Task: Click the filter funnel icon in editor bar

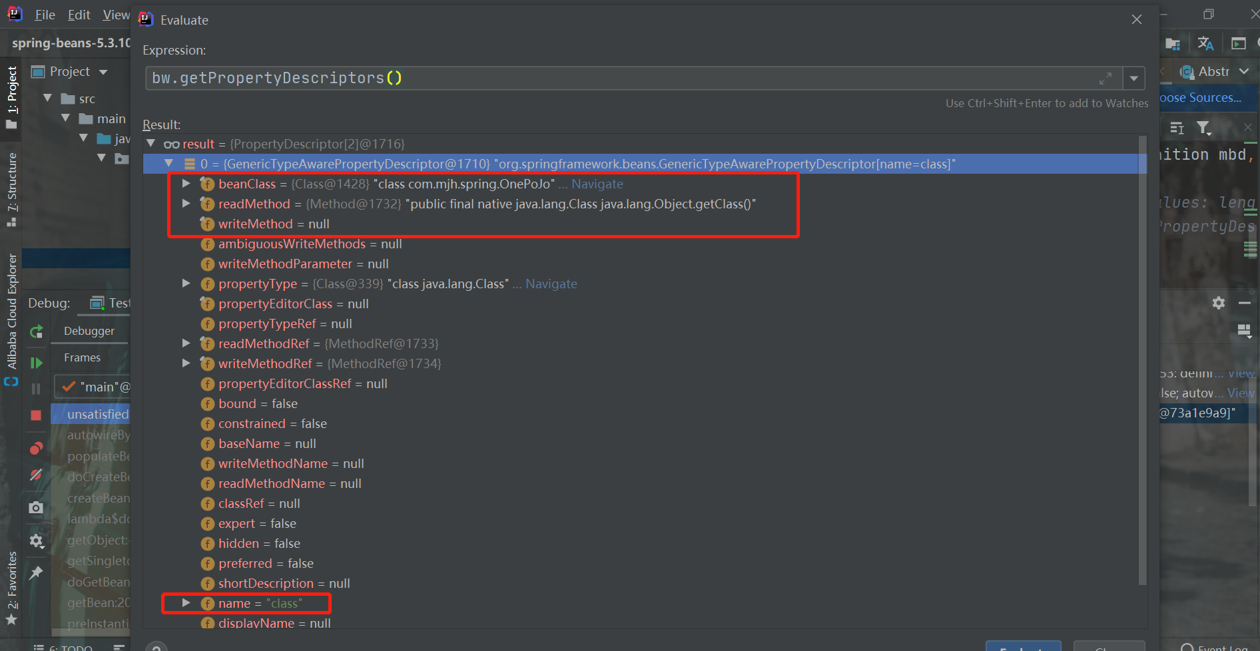Action: tap(1204, 128)
